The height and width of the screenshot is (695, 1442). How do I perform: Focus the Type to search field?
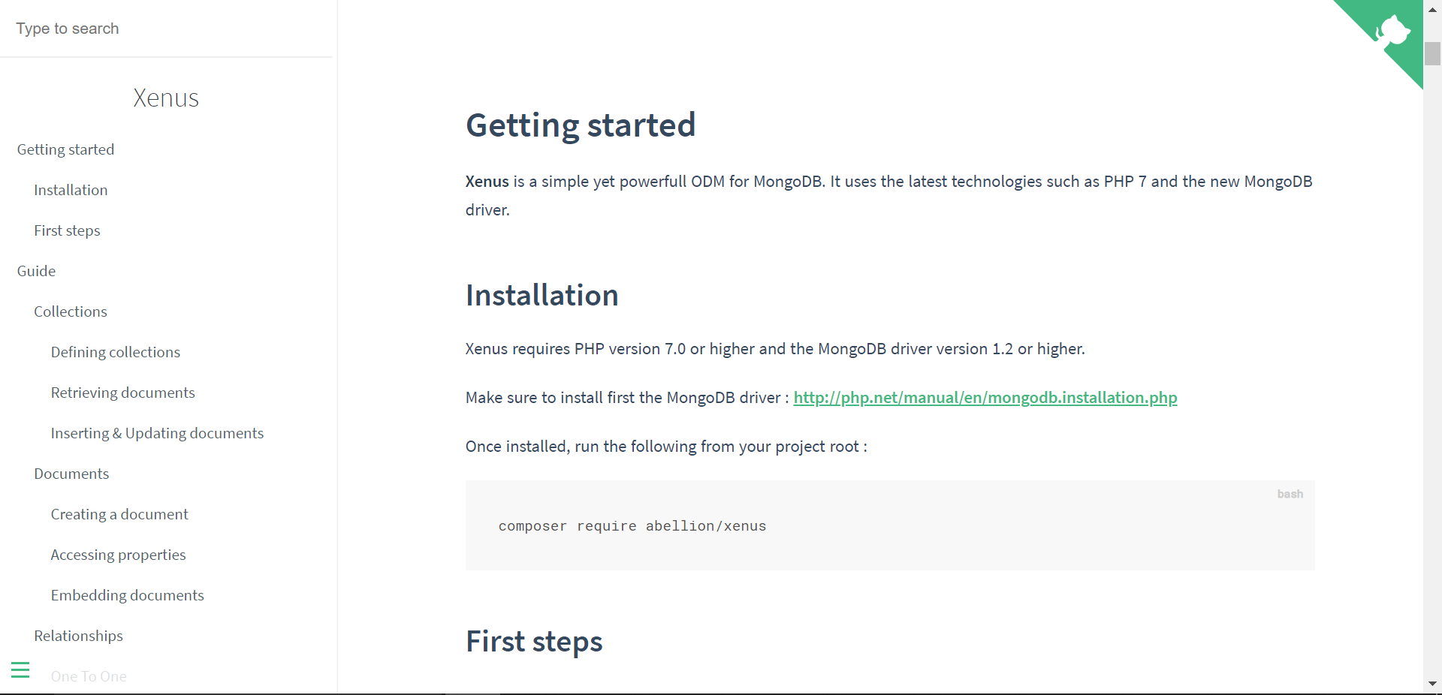click(x=166, y=29)
